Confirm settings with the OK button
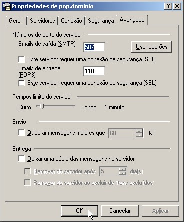Image resolution: width=184 pixels, height=222 pixels. click(x=79, y=211)
